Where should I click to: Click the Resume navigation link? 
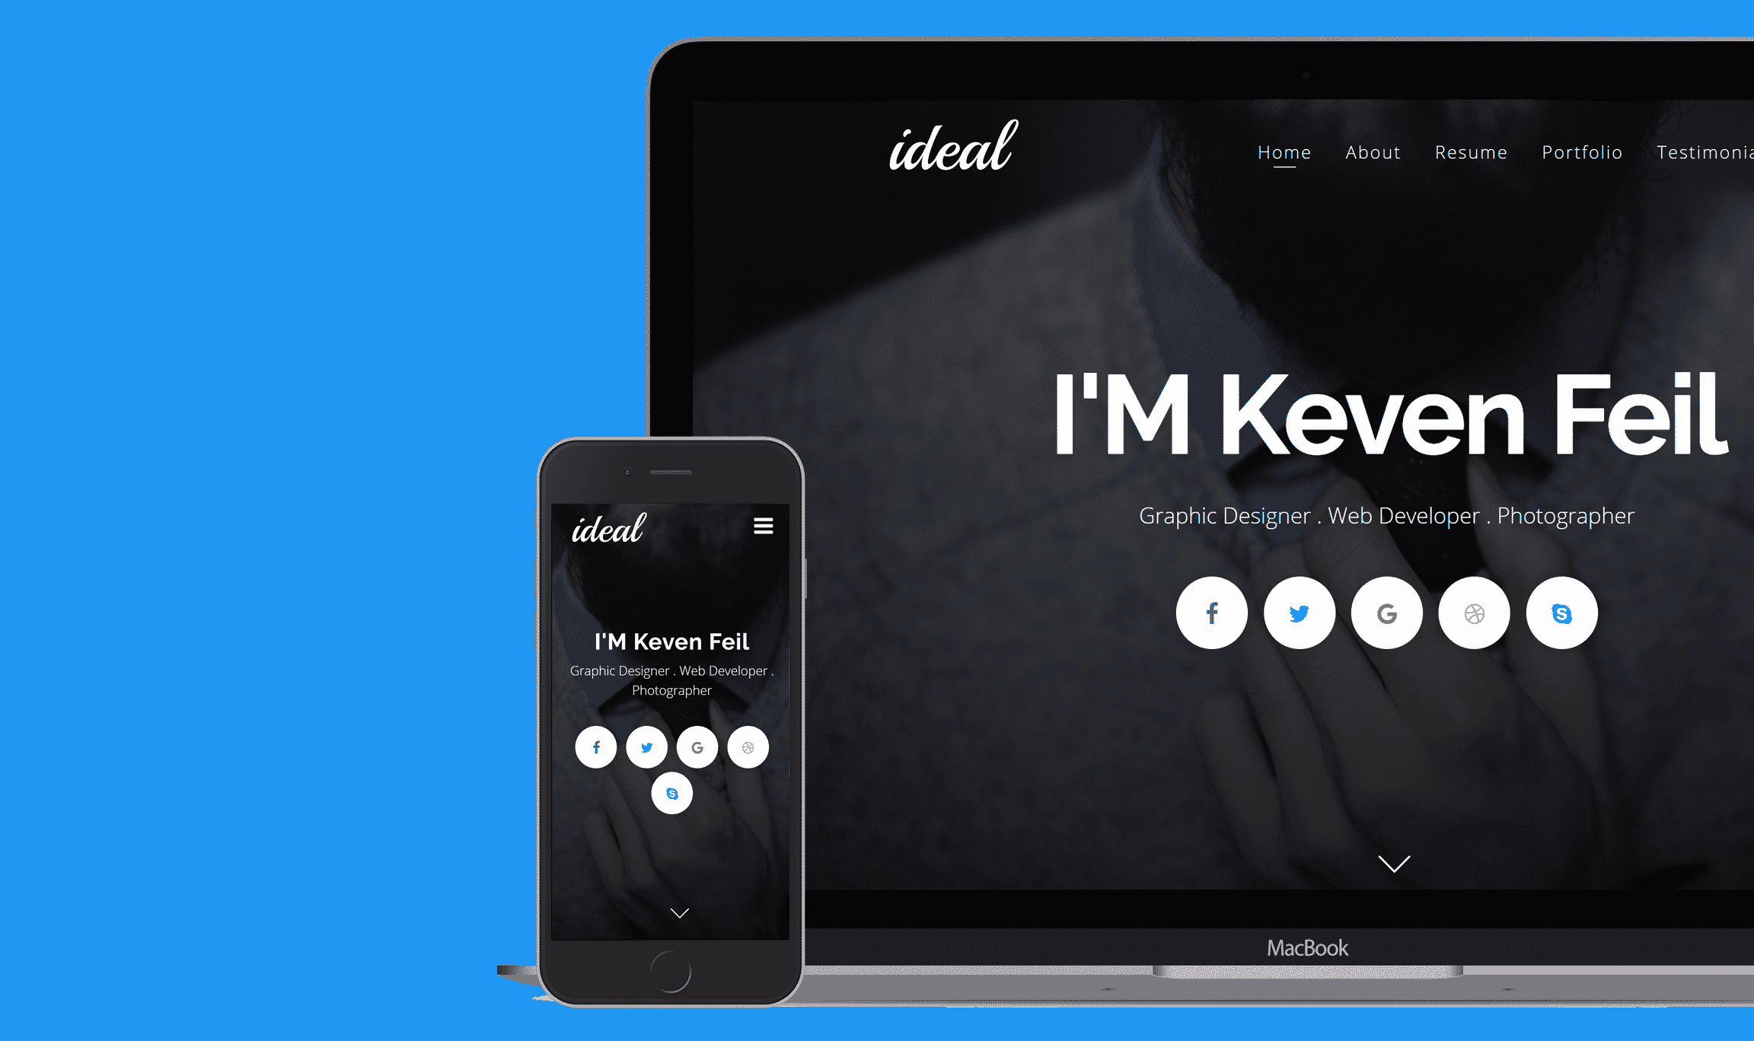[x=1472, y=151]
